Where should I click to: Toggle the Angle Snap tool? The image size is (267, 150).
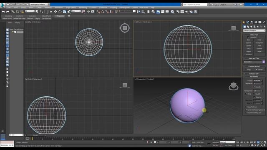pyautogui.click(x=103, y=12)
